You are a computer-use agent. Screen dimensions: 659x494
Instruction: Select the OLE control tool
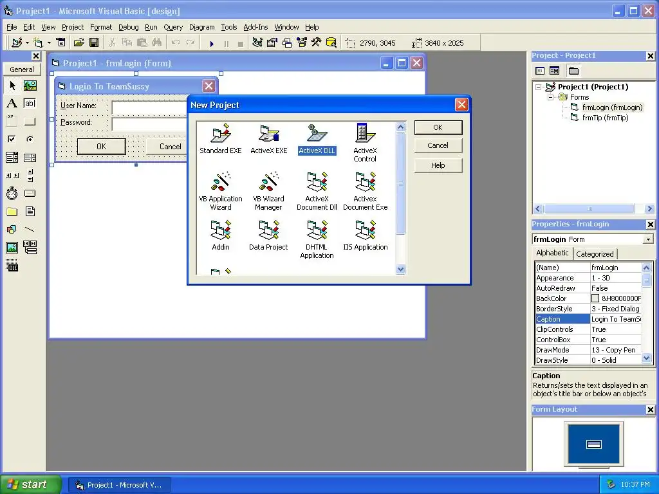click(12, 266)
